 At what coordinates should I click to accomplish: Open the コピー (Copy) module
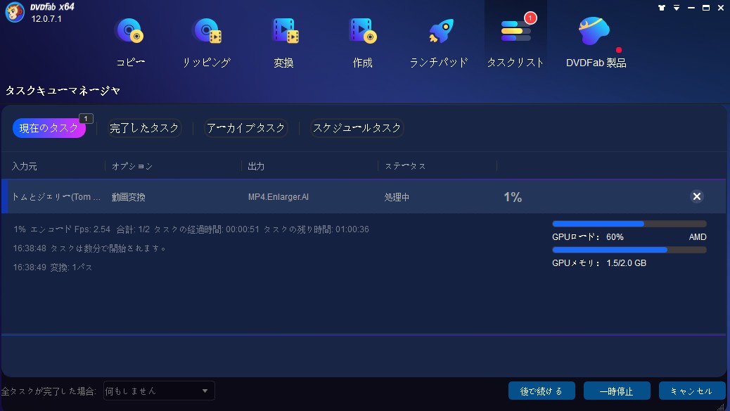tap(130, 43)
